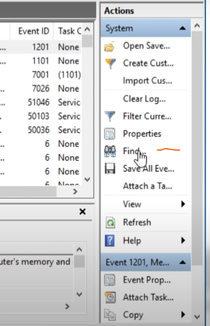Click preview description scroll down arrow
This screenshot has width=210, height=326.
point(79,294)
